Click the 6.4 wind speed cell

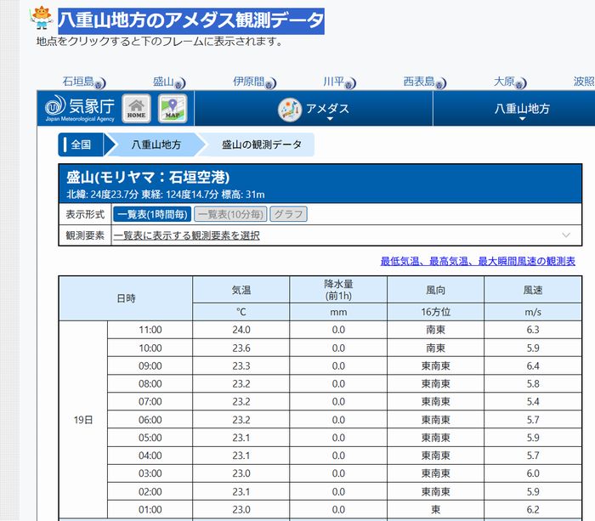pos(533,365)
